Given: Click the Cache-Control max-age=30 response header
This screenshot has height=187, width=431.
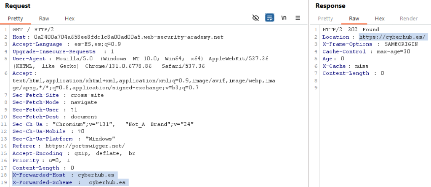Looking at the screenshot, I should tap(359, 51).
